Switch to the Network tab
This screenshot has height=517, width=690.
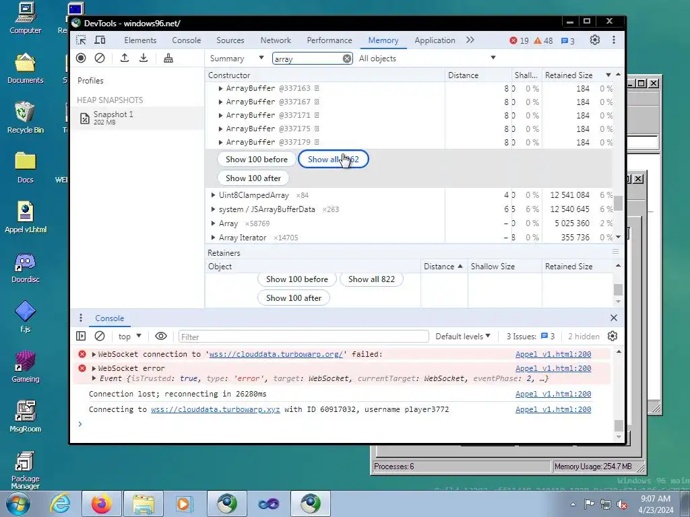276,40
